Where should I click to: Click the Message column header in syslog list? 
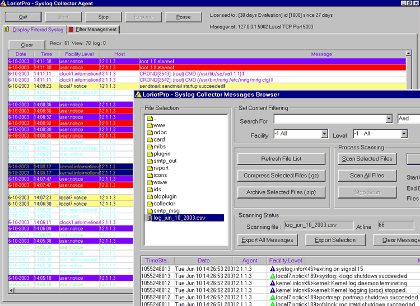273,54
